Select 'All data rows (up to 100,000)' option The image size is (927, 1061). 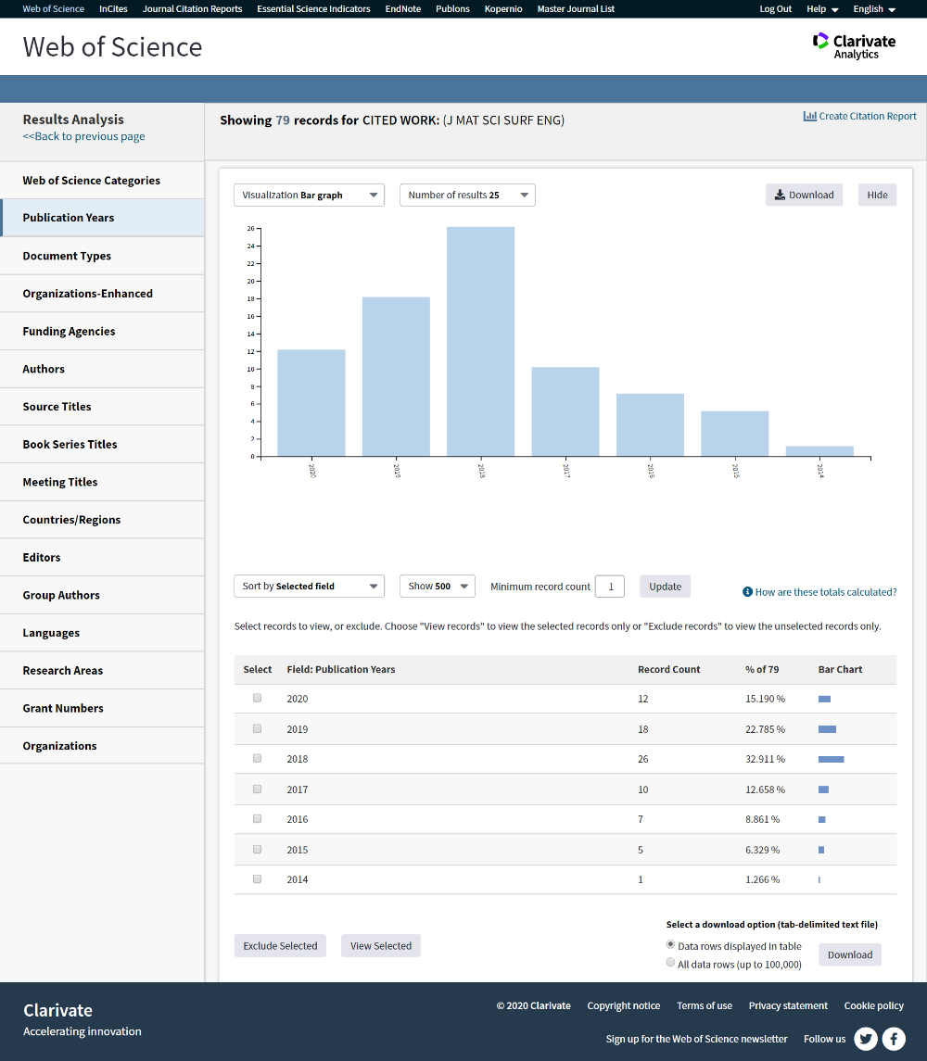tap(670, 962)
